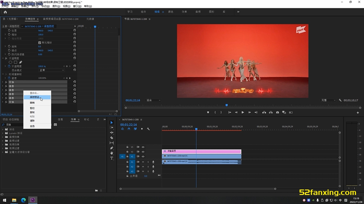The height and width of the screenshot is (204, 364).
Task: Expand the 视频效果 folder
Action: 3,144
